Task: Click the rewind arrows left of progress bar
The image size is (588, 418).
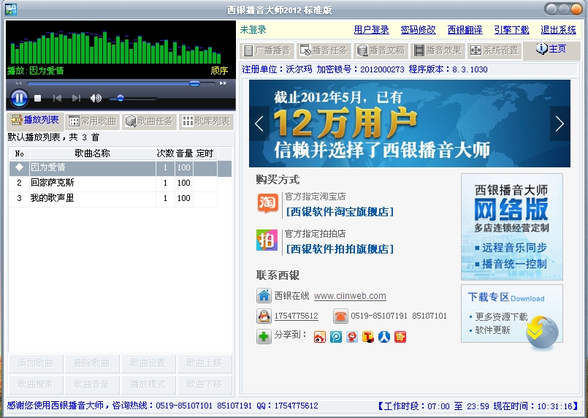Action: (x=19, y=83)
